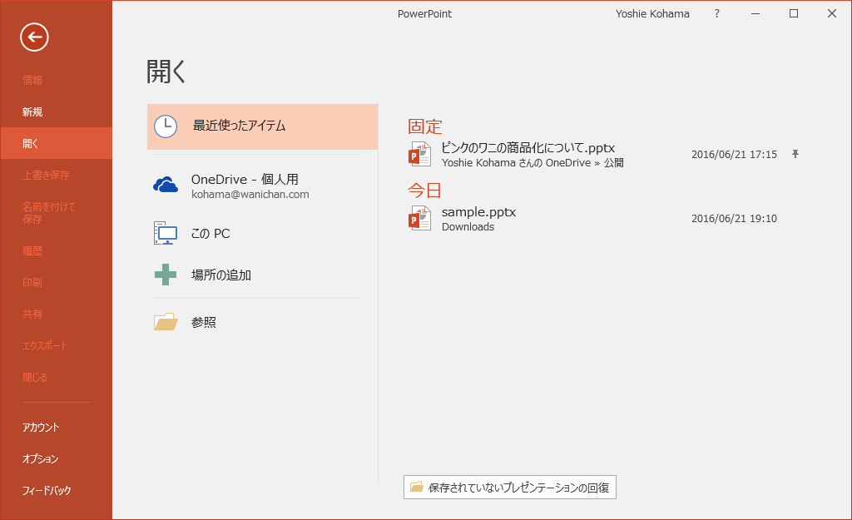
Task: Click the folder icon beside 参照
Action: [x=166, y=322]
